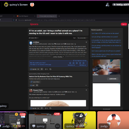Click Margaret Platkin's profile avatar

[x=31, y=91]
